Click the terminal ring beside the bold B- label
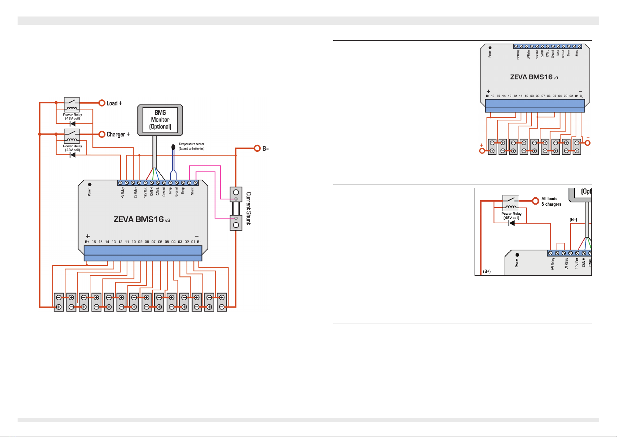 pos(257,148)
